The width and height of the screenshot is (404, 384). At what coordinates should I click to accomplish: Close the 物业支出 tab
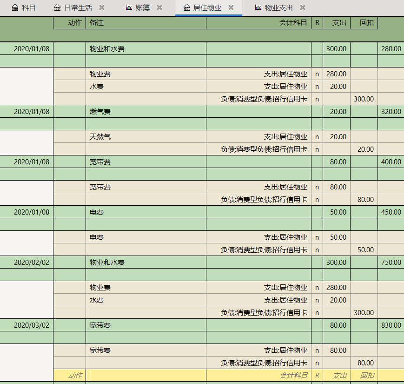[x=303, y=7]
